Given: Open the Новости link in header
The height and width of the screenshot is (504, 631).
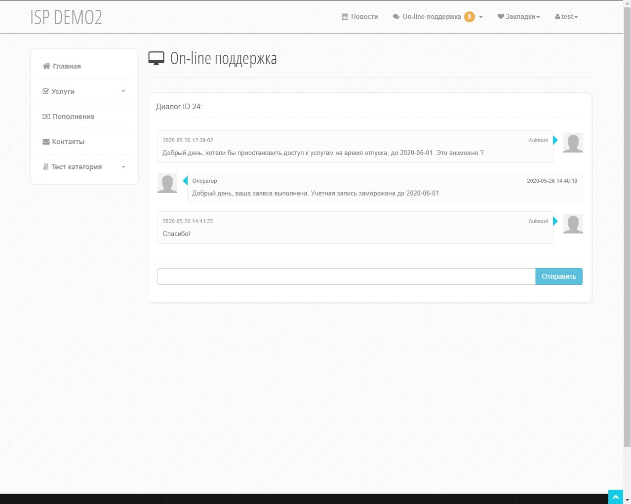Looking at the screenshot, I should tap(364, 17).
